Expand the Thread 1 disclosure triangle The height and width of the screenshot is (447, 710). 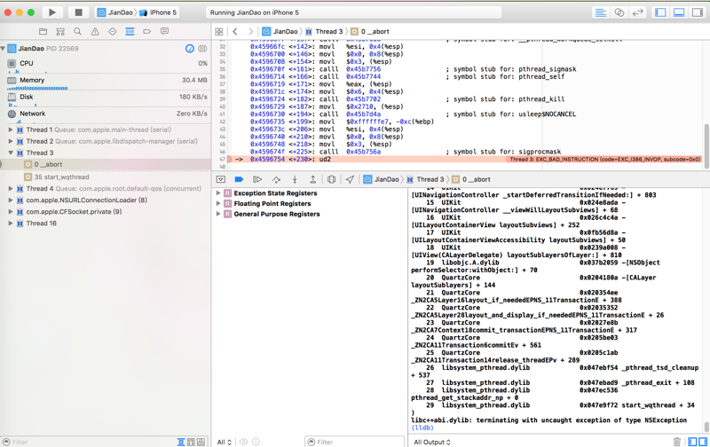pyautogui.click(x=11, y=129)
